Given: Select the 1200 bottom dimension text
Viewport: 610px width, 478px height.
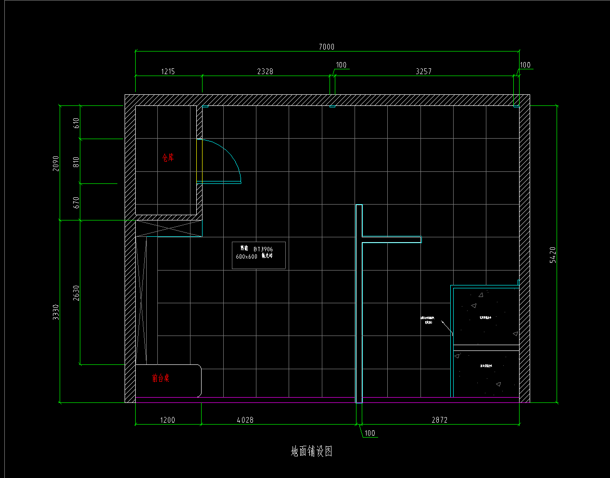Looking at the screenshot, I should [x=167, y=420].
